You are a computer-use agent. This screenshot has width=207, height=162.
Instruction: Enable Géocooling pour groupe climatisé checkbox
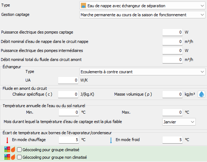point(19,150)
